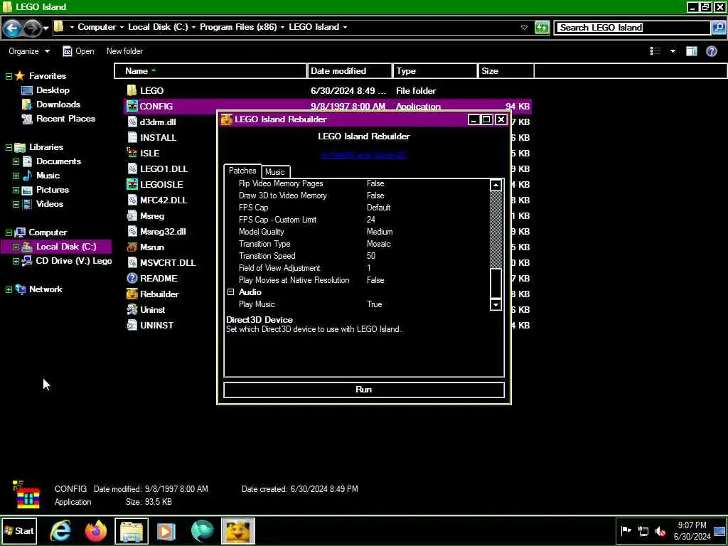
Task: Click the Explorer Back navigation button
Action: tap(12, 28)
